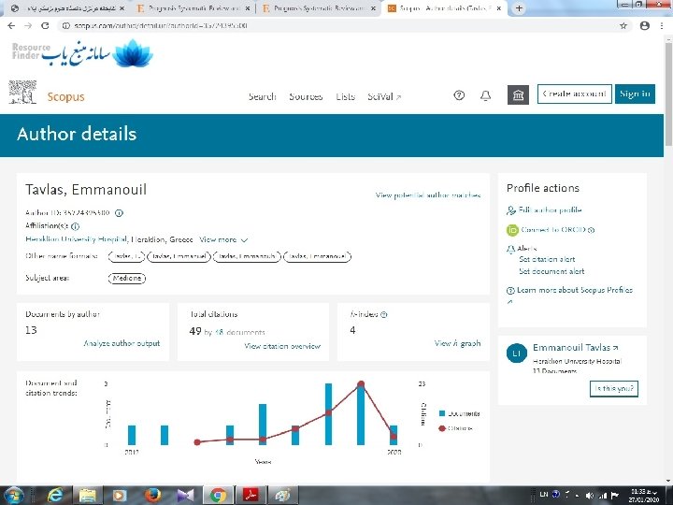Image resolution: width=673 pixels, height=505 pixels.
Task: Click View citation overview link
Action: (x=282, y=346)
